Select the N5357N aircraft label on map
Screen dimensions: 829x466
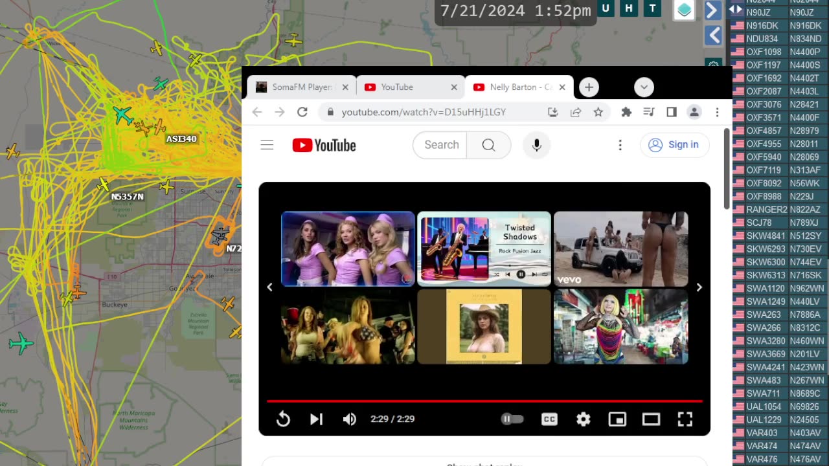pos(127,197)
